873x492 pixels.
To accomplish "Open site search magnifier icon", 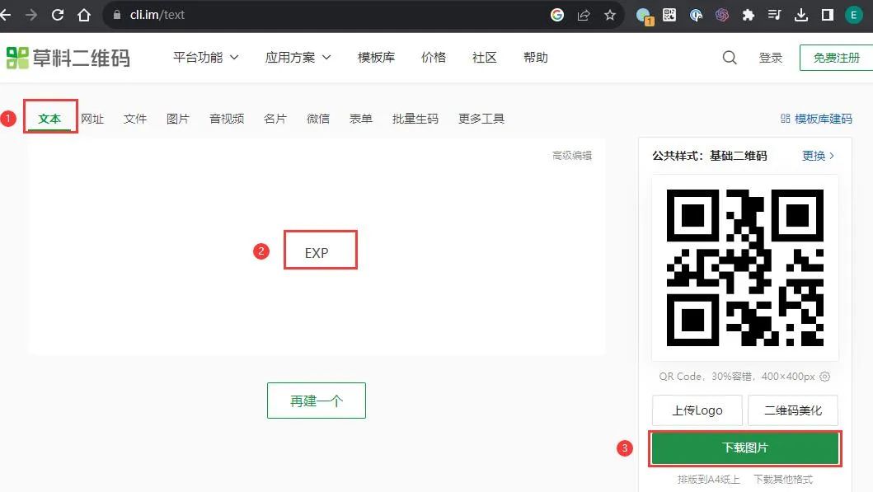I will pyautogui.click(x=730, y=58).
